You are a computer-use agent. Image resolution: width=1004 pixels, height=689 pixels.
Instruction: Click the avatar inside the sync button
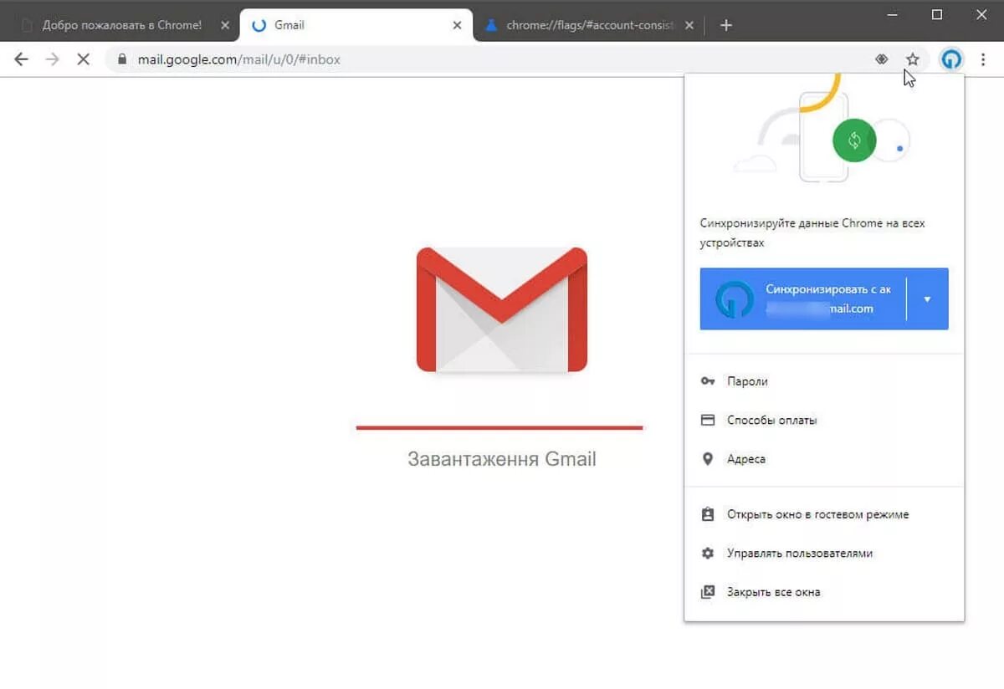pos(735,299)
